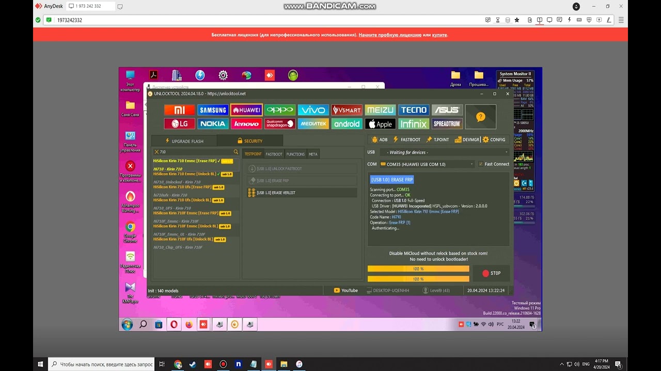Open Chrome in the local Windows taskbar
Image resolution: width=661 pixels, height=371 pixels.
[x=178, y=364]
